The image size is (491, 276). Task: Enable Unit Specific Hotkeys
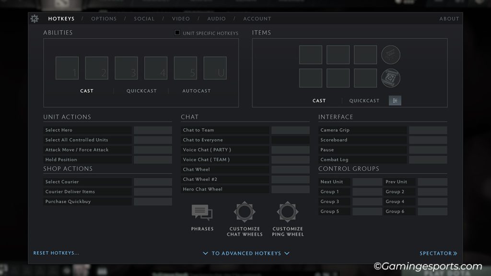point(177,33)
